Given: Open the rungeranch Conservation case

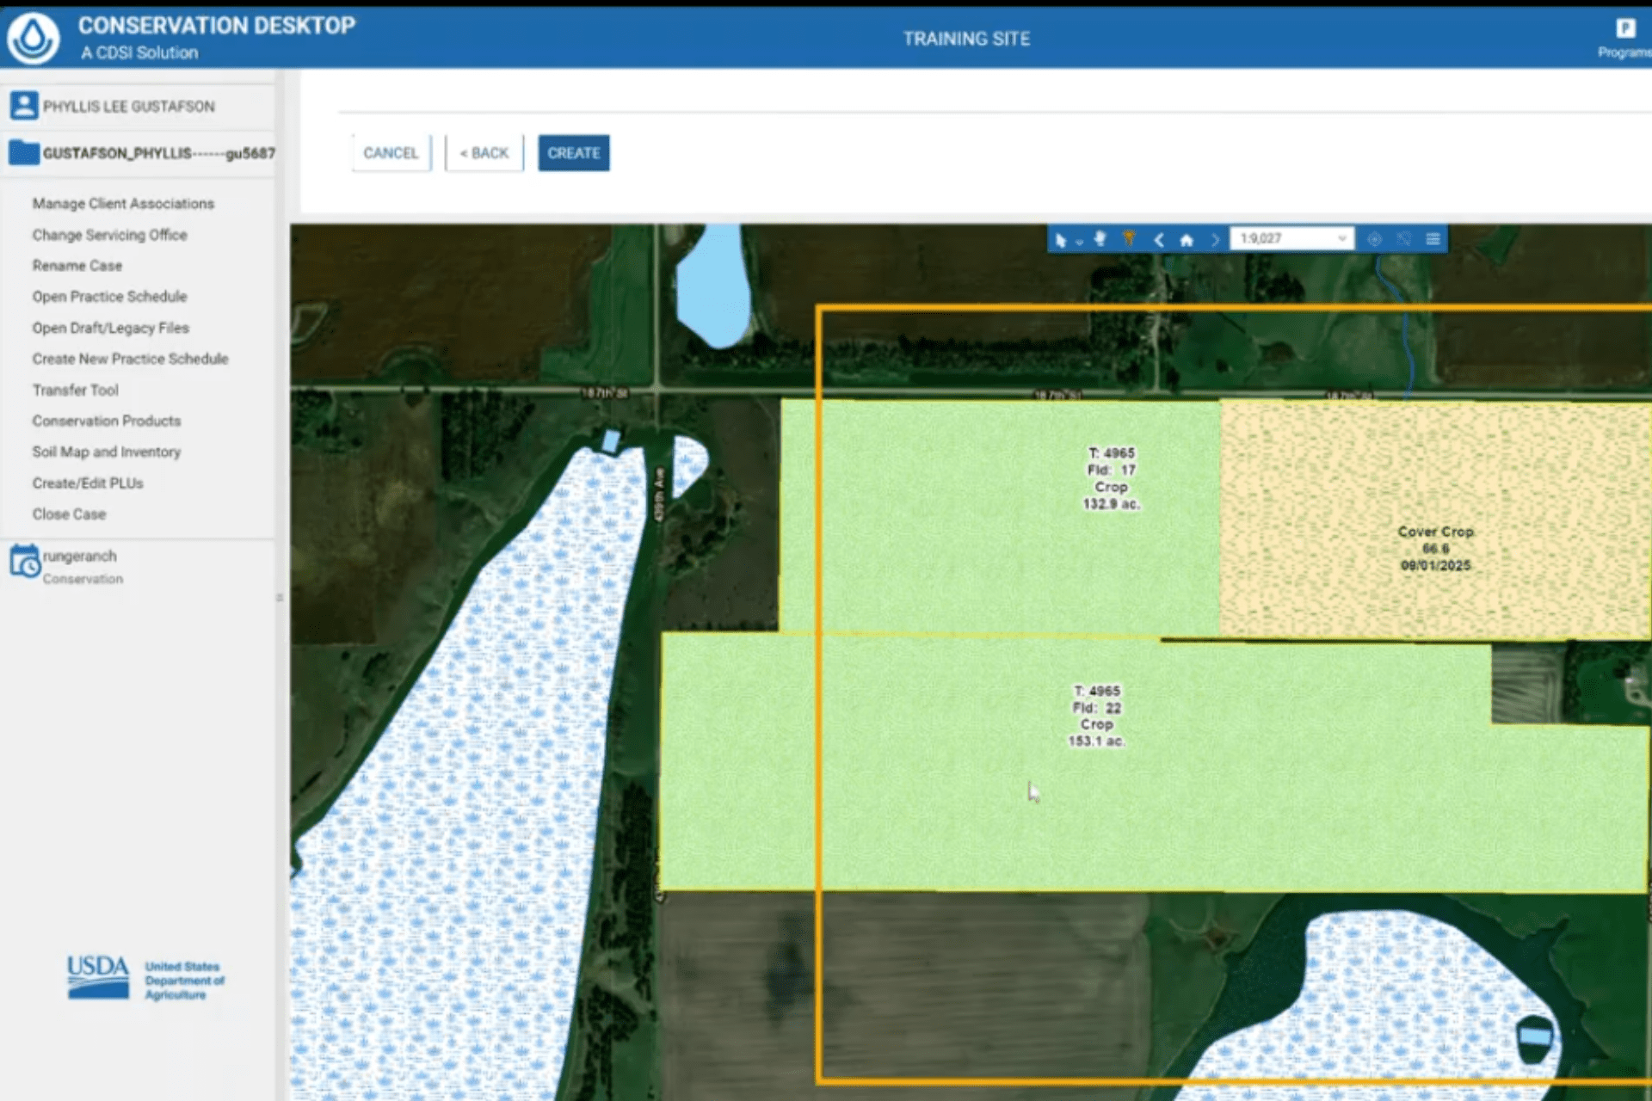Looking at the screenshot, I should (x=79, y=565).
